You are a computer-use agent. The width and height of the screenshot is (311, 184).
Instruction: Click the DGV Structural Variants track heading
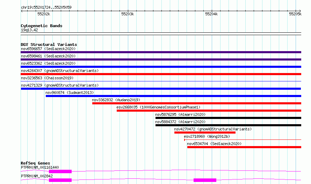tap(49, 45)
